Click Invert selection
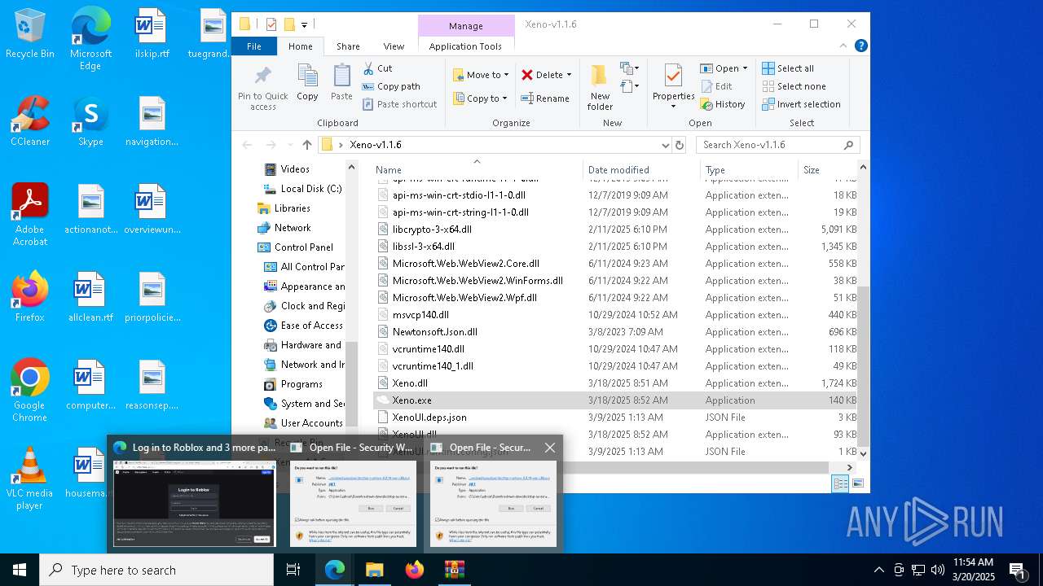Screen dimensions: 1043x586 (x=801, y=104)
